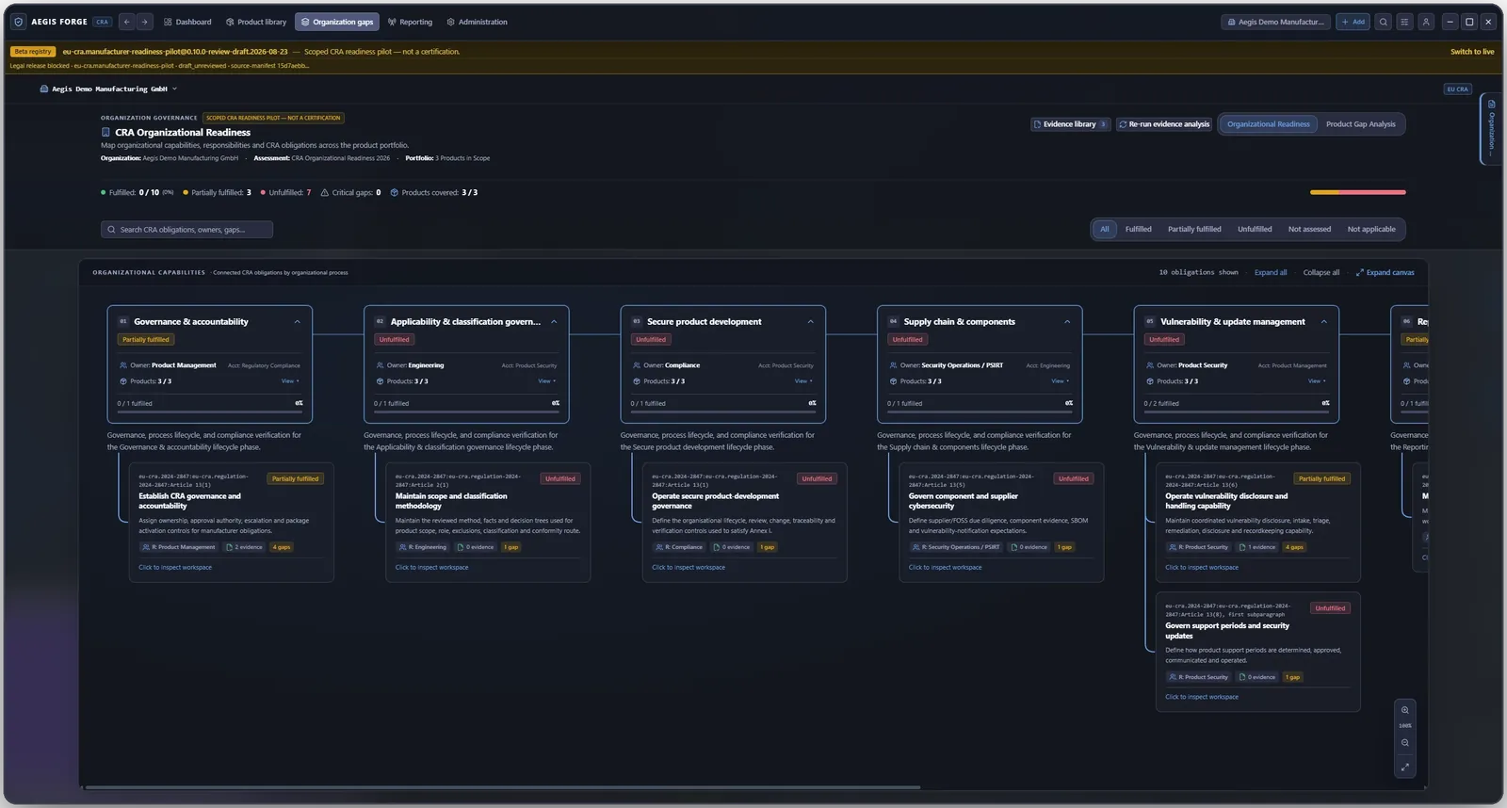Click the Critical gaps warning triangle icon
This screenshot has width=1507, height=808.
click(325, 192)
